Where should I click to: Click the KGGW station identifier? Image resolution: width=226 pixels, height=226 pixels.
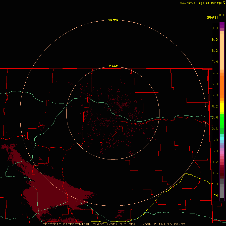[147, 224]
